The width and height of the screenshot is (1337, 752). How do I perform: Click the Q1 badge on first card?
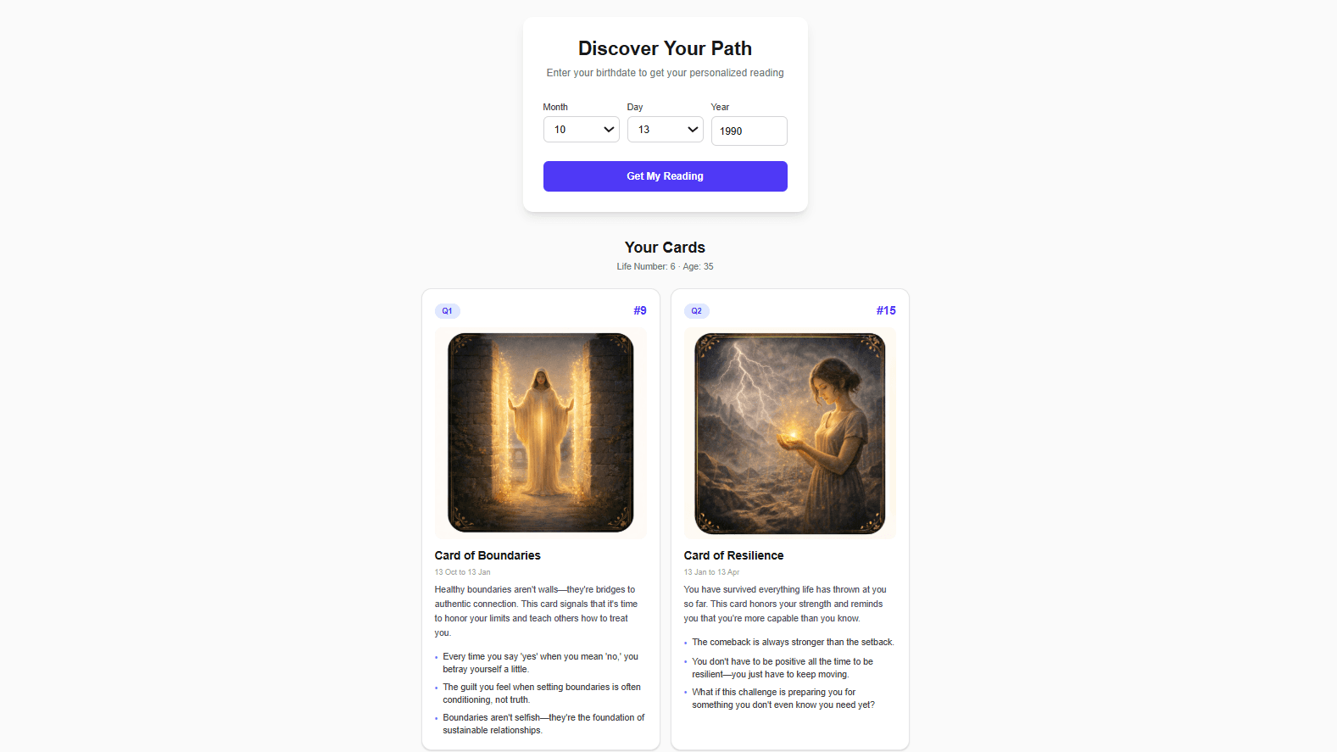pos(447,311)
